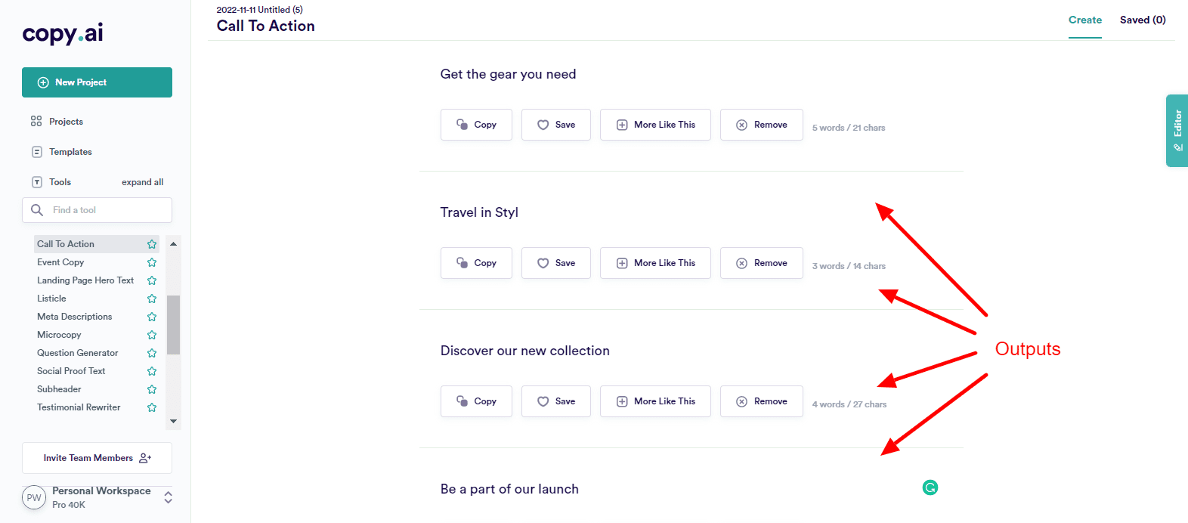Click the invite team members person icon
Viewport: 1188px width, 523px height.
point(145,458)
